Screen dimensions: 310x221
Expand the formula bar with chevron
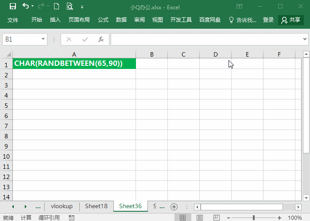pos(305,39)
